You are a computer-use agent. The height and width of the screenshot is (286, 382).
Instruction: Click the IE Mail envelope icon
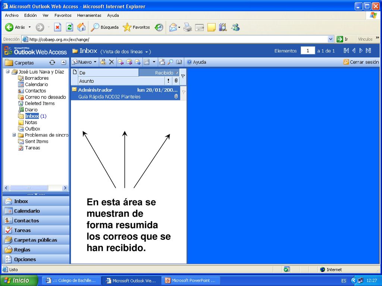pos(173,27)
